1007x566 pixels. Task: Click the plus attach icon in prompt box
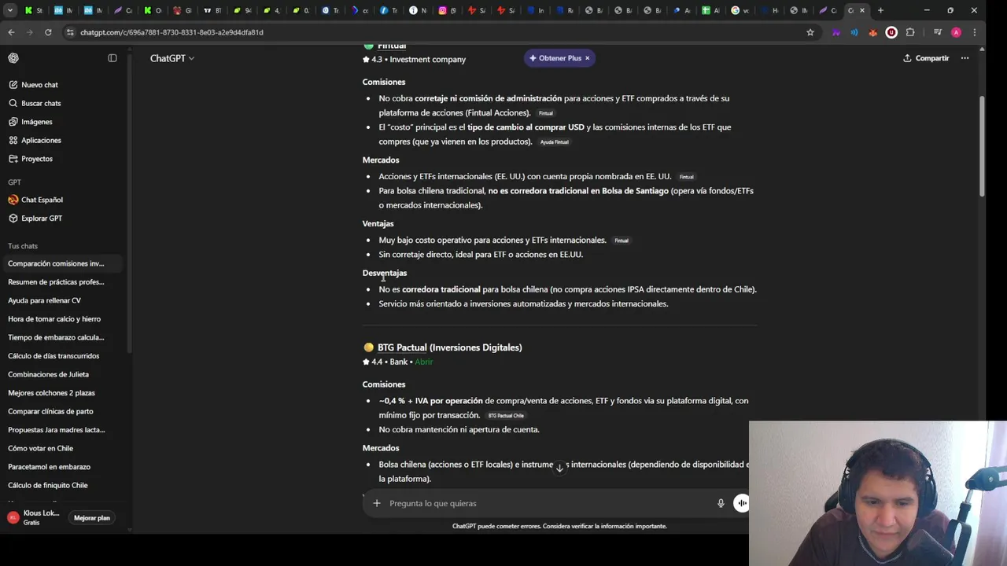pyautogui.click(x=377, y=503)
